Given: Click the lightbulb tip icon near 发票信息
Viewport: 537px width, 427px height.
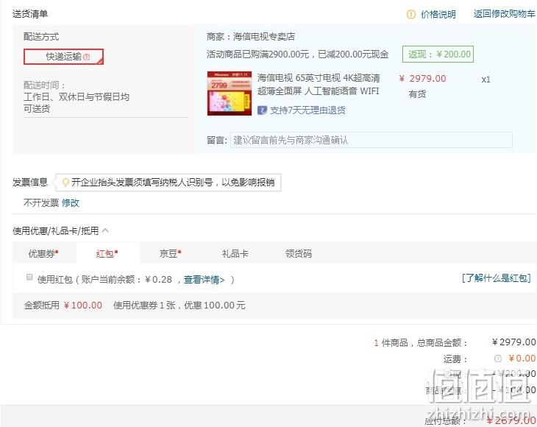Looking at the screenshot, I should [x=65, y=183].
